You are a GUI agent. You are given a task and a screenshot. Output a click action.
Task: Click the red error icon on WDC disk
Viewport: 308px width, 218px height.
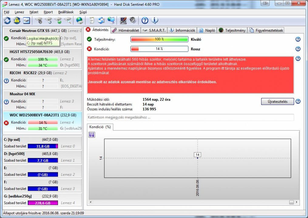[x=6, y=123]
